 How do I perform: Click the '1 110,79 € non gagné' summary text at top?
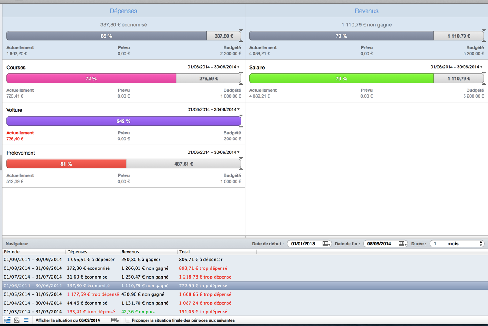point(367,25)
